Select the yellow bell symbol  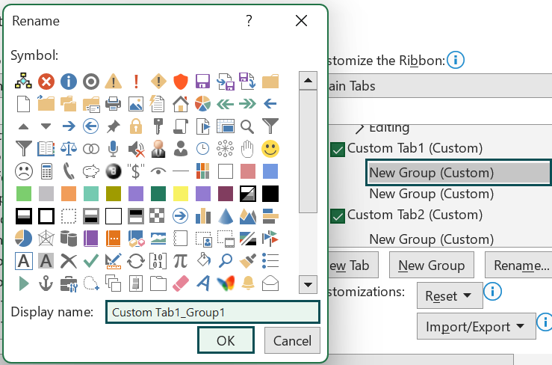(247, 283)
